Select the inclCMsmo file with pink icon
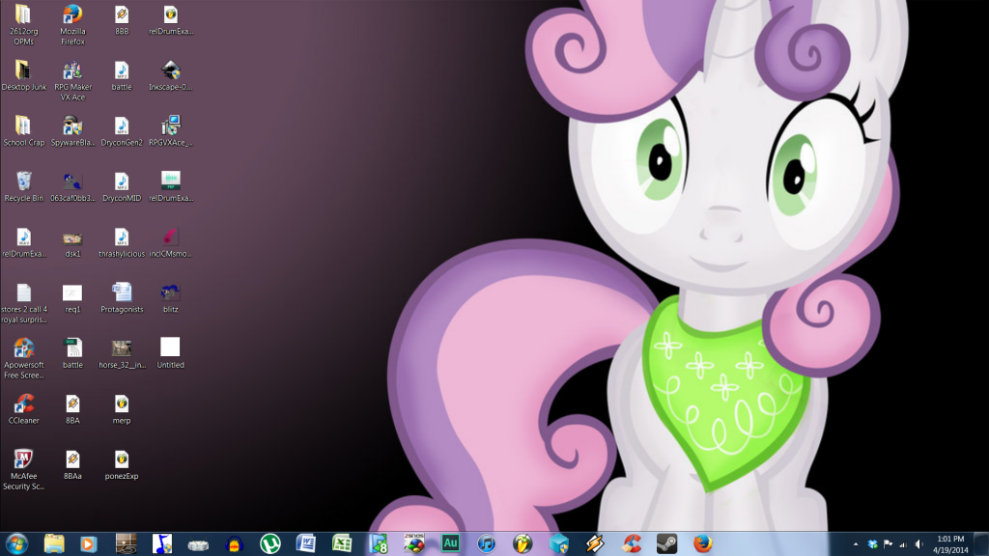989x556 pixels. coord(171,242)
